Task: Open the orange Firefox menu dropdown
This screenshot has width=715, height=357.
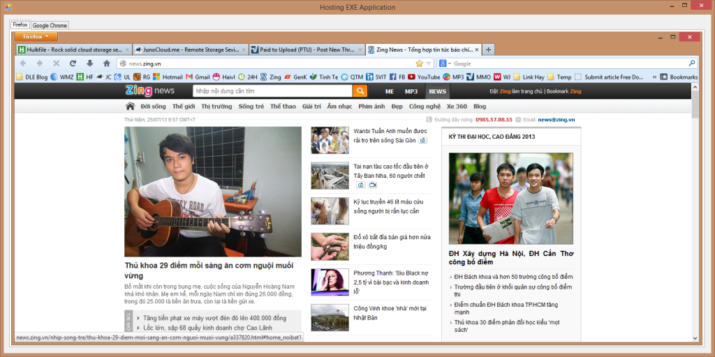Action: [x=36, y=36]
